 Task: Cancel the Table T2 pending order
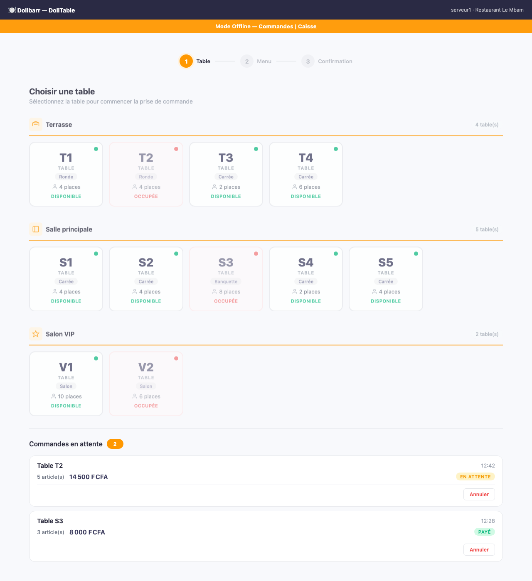pos(479,494)
